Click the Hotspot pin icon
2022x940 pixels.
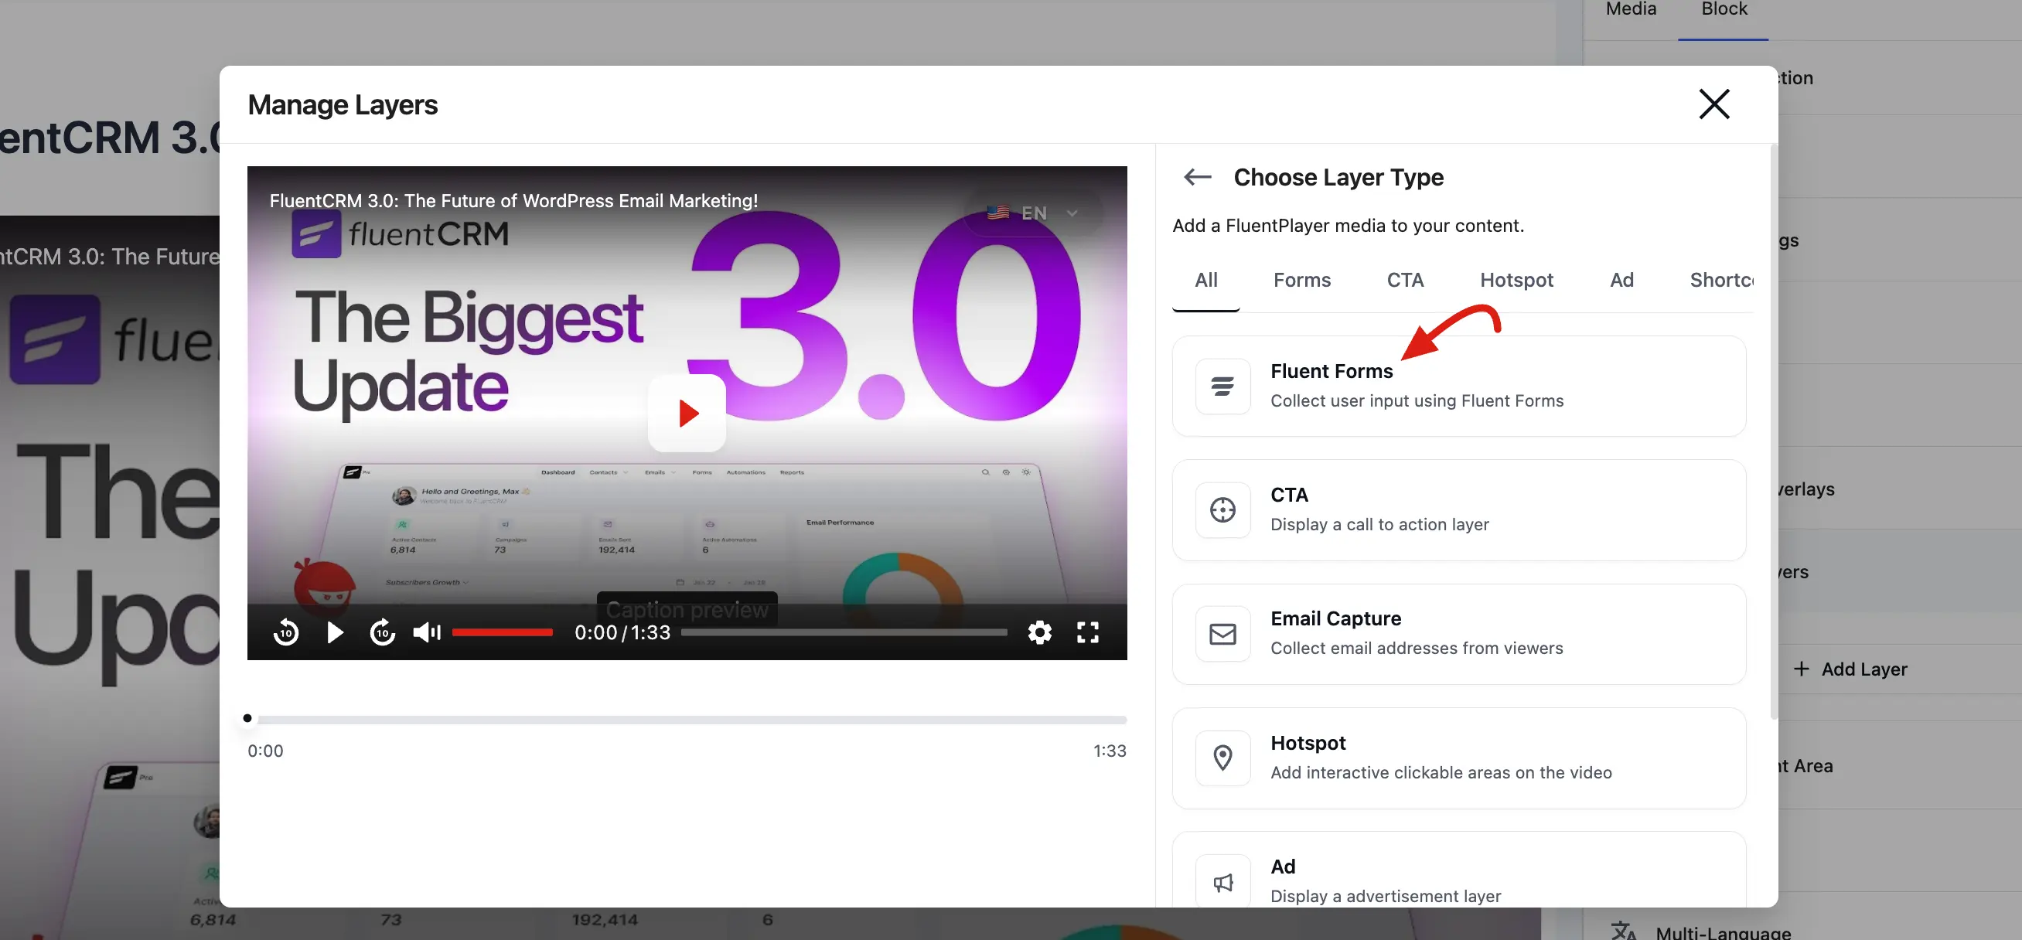(1222, 758)
